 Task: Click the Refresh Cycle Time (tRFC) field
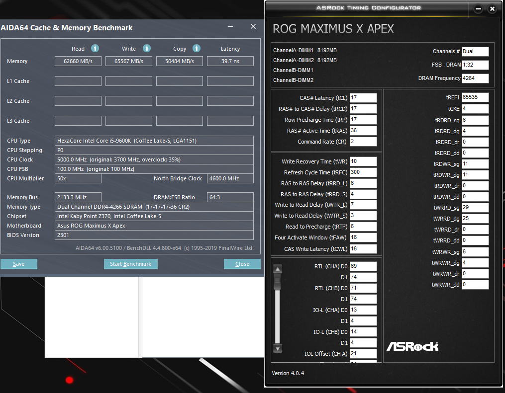(x=363, y=172)
